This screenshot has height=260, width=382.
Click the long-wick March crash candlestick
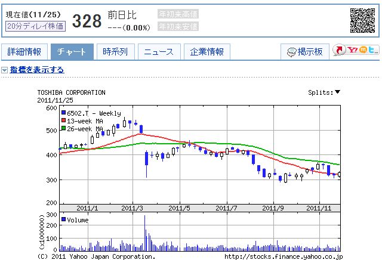tap(146, 164)
